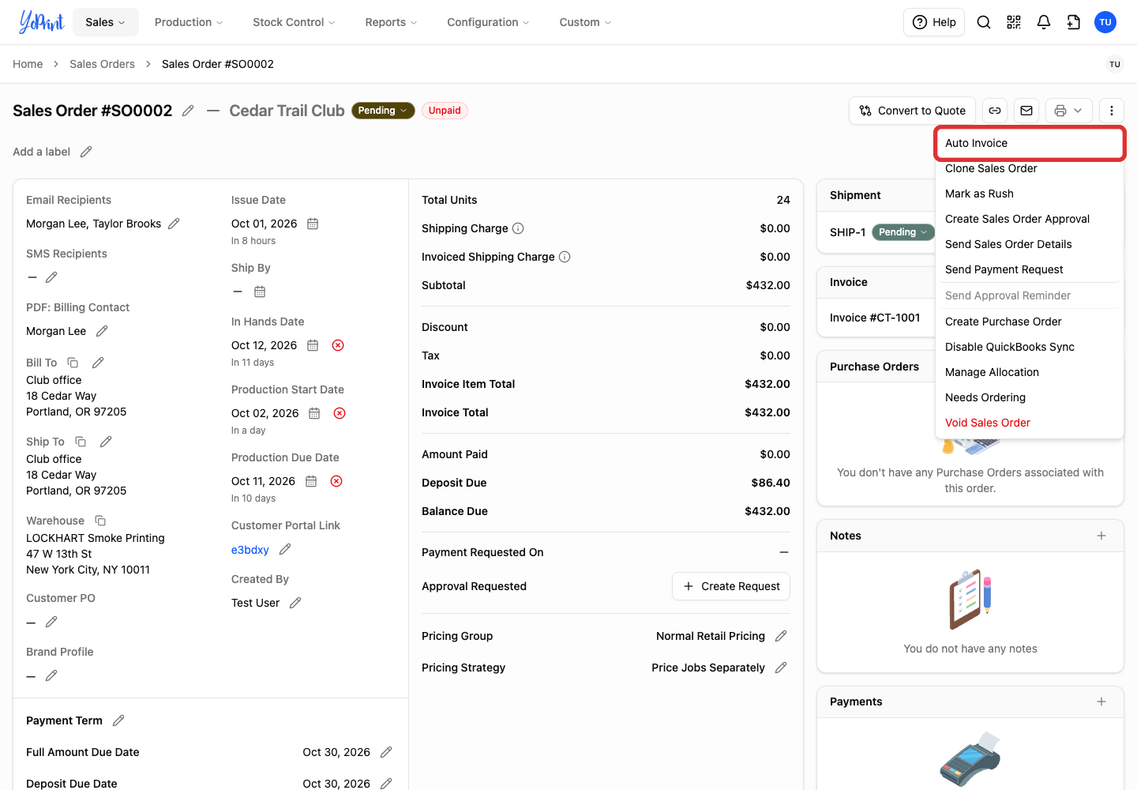
Task: Add a new note with plus icon
Action: pyautogui.click(x=1101, y=536)
